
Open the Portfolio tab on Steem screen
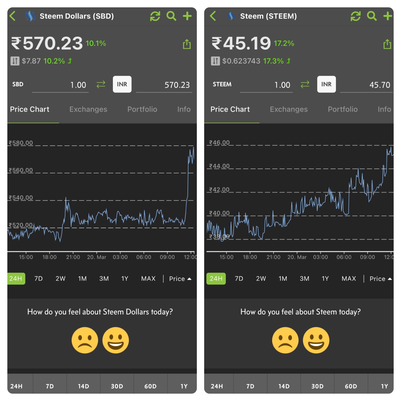pos(343,109)
